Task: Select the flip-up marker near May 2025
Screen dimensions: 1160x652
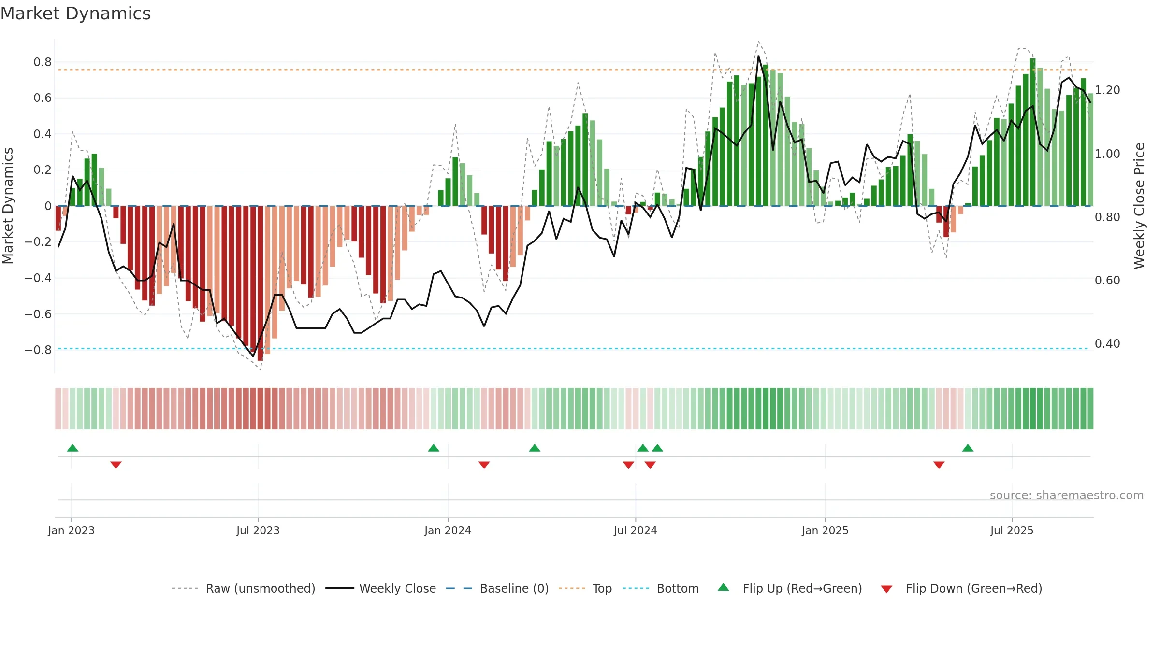Action: (968, 448)
